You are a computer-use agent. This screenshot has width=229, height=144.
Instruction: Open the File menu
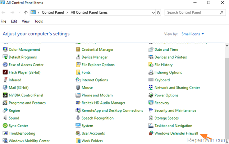point(3,21)
